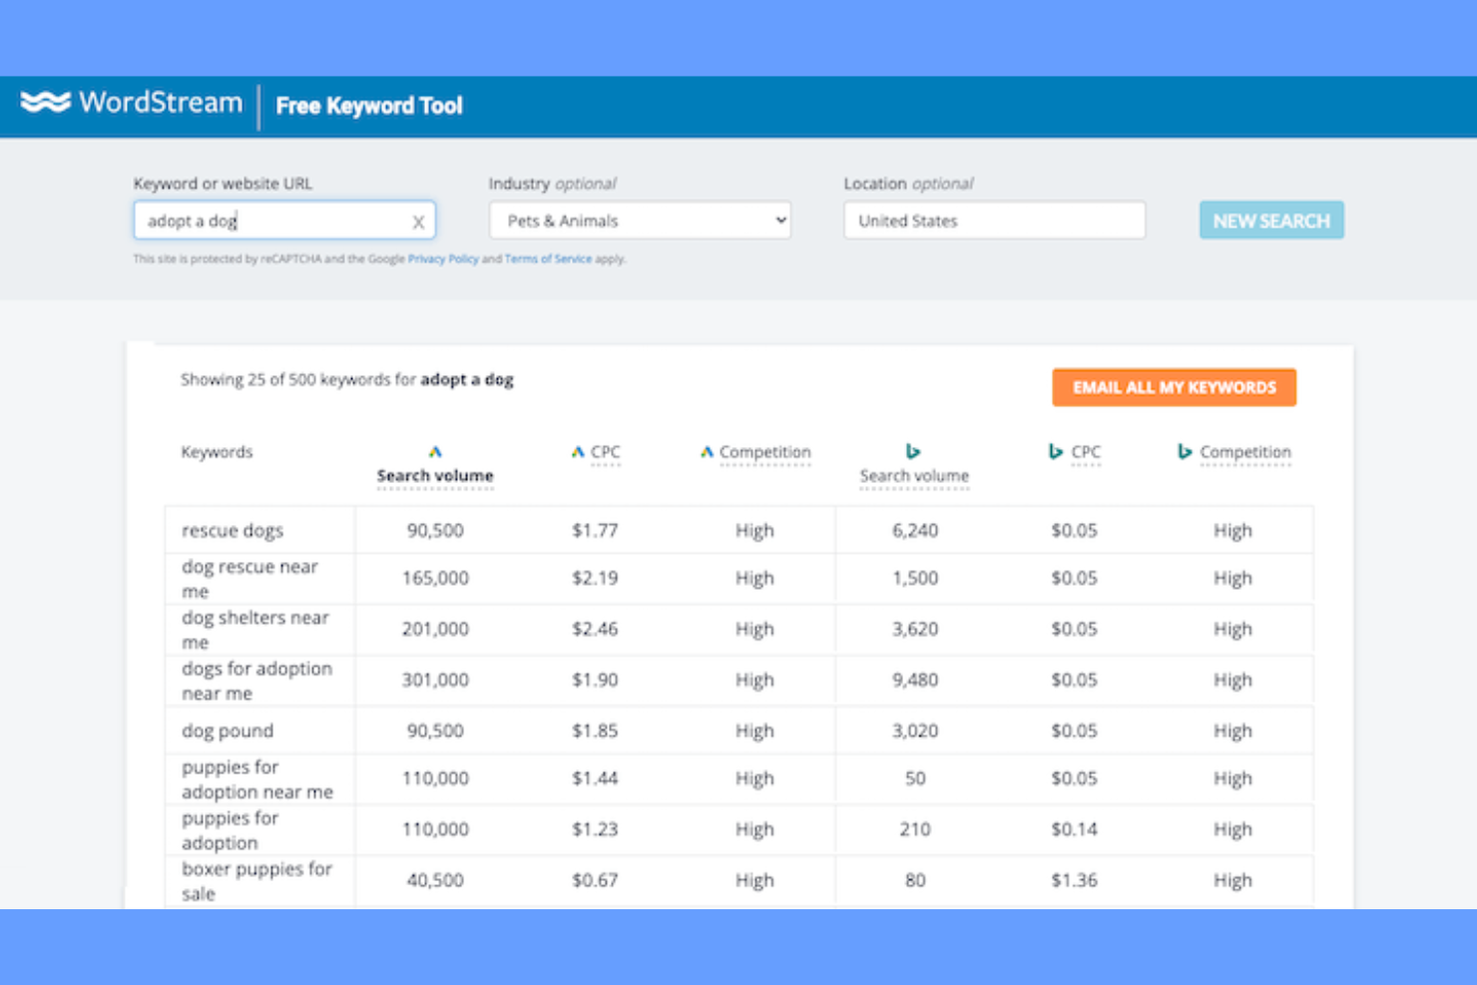Click the Bing Search volume column label
The height and width of the screenshot is (985, 1477).
tap(914, 476)
